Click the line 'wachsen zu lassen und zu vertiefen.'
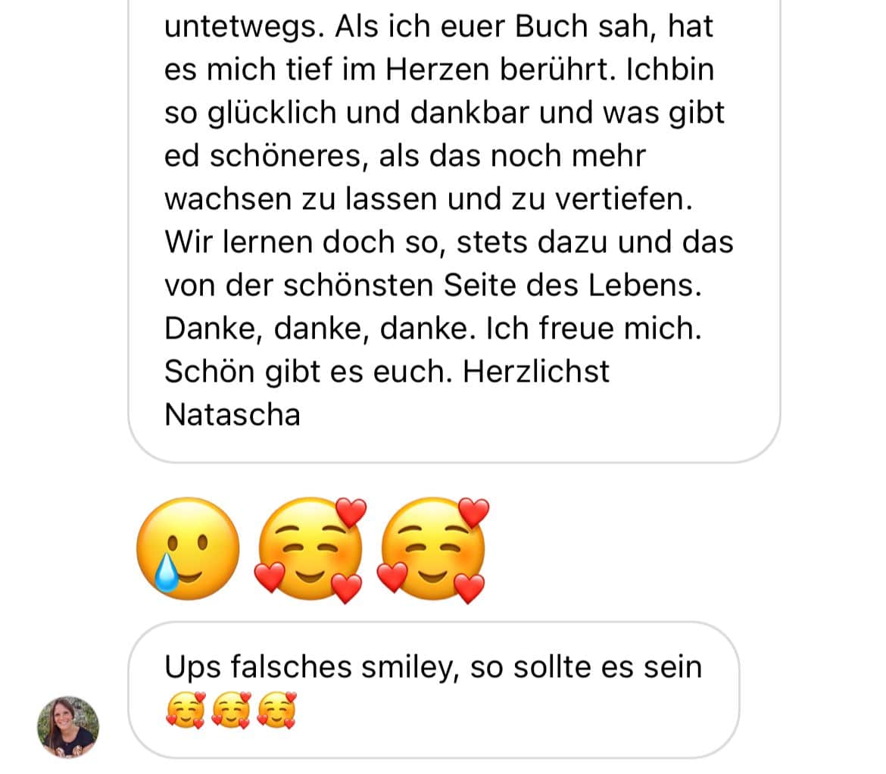 tap(429, 199)
